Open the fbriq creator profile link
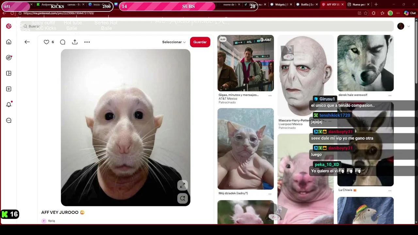418x235 pixels. click(51, 221)
